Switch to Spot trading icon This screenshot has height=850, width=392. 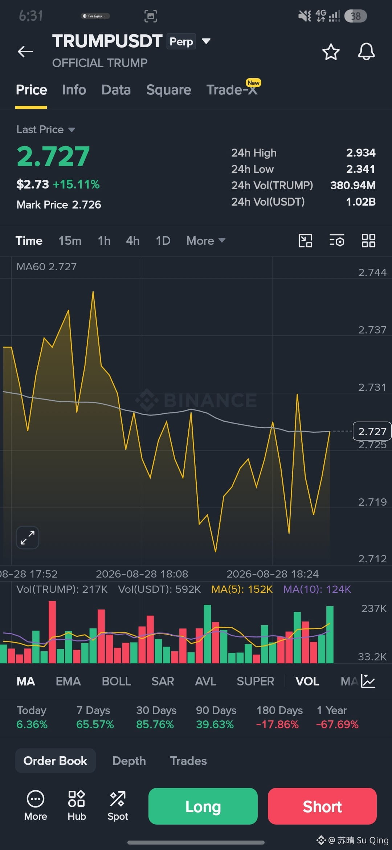coord(118,806)
